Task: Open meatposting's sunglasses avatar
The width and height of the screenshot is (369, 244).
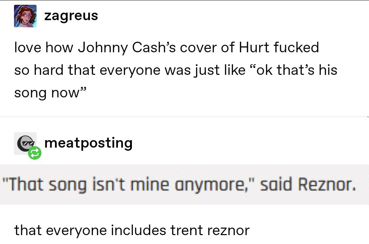Action: [25, 143]
